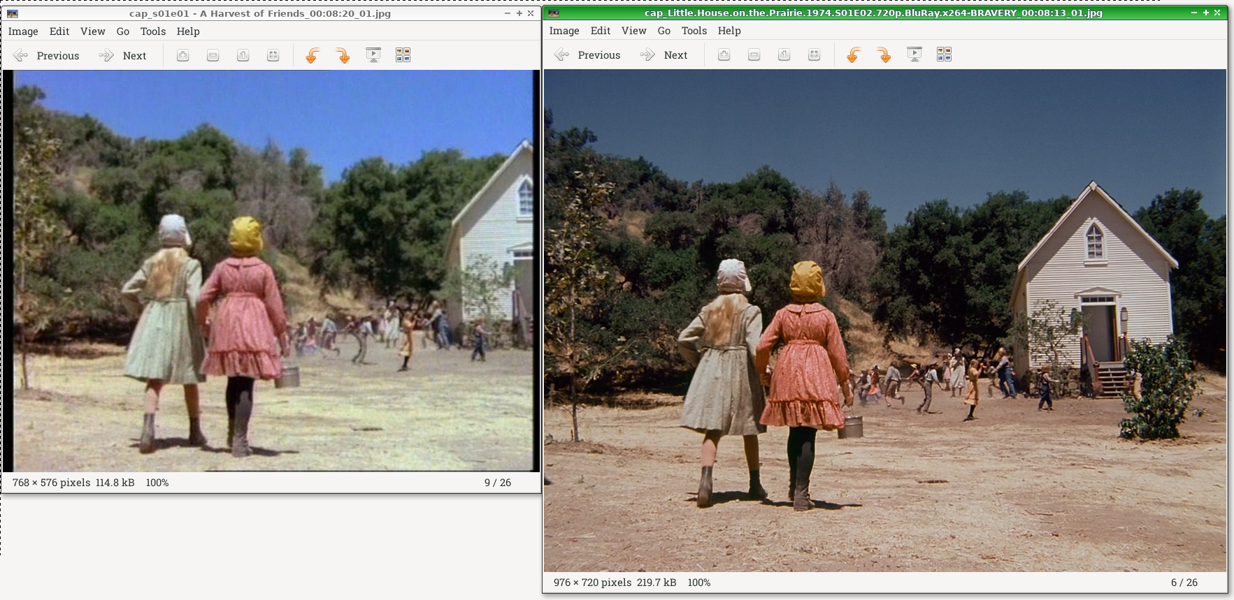Click Previous in the Harvest of Friends window
This screenshot has height=600, width=1234.
[x=46, y=56]
